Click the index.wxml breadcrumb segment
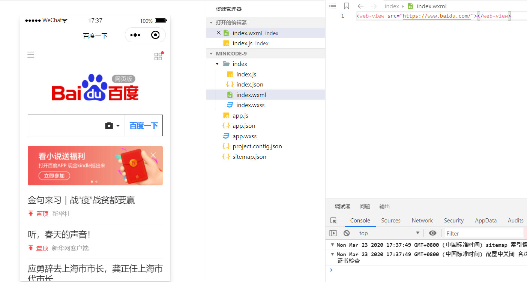The height and width of the screenshot is (282, 527). point(431,6)
